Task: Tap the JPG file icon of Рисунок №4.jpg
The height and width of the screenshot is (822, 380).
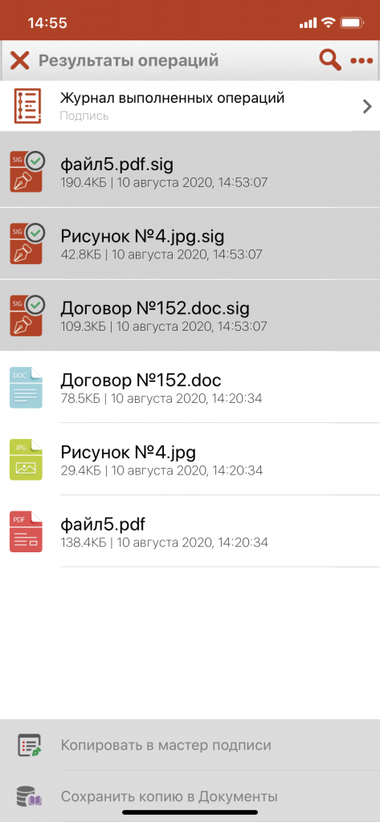Action: 27,460
